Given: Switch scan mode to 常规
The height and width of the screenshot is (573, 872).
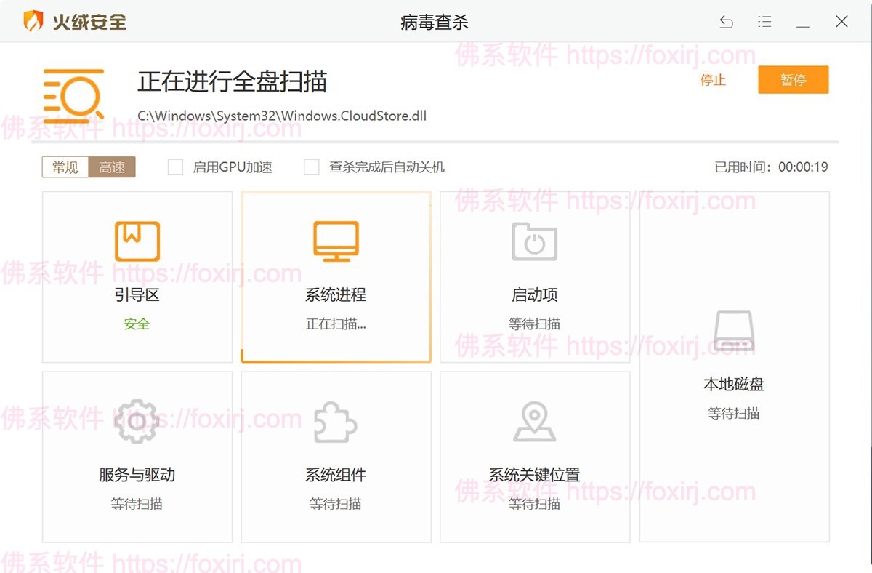Looking at the screenshot, I should click(x=64, y=167).
